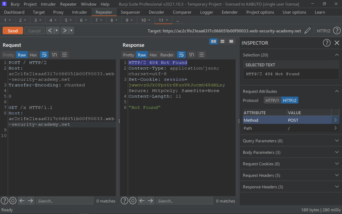Image resolution: width=342 pixels, height=214 pixels.
Task: Go forward to next request in history
Action: click(65, 31)
